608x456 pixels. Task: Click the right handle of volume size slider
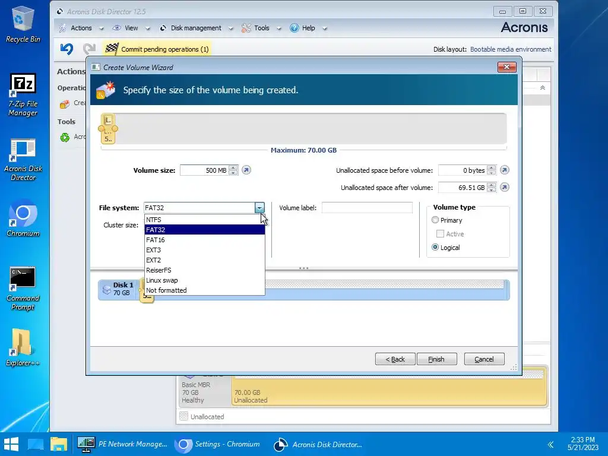[x=115, y=128]
